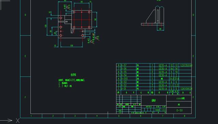Select the weight value 144.8 cell
This screenshot has width=218, height=124.
point(157,110)
